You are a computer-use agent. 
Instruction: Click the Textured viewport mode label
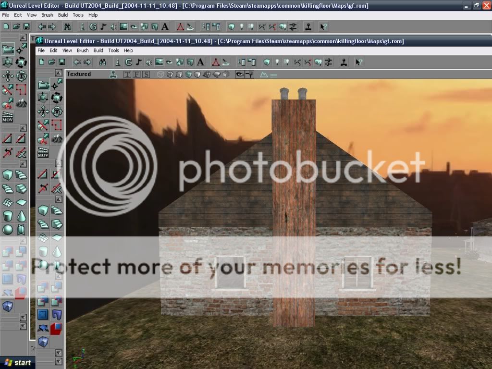(79, 74)
